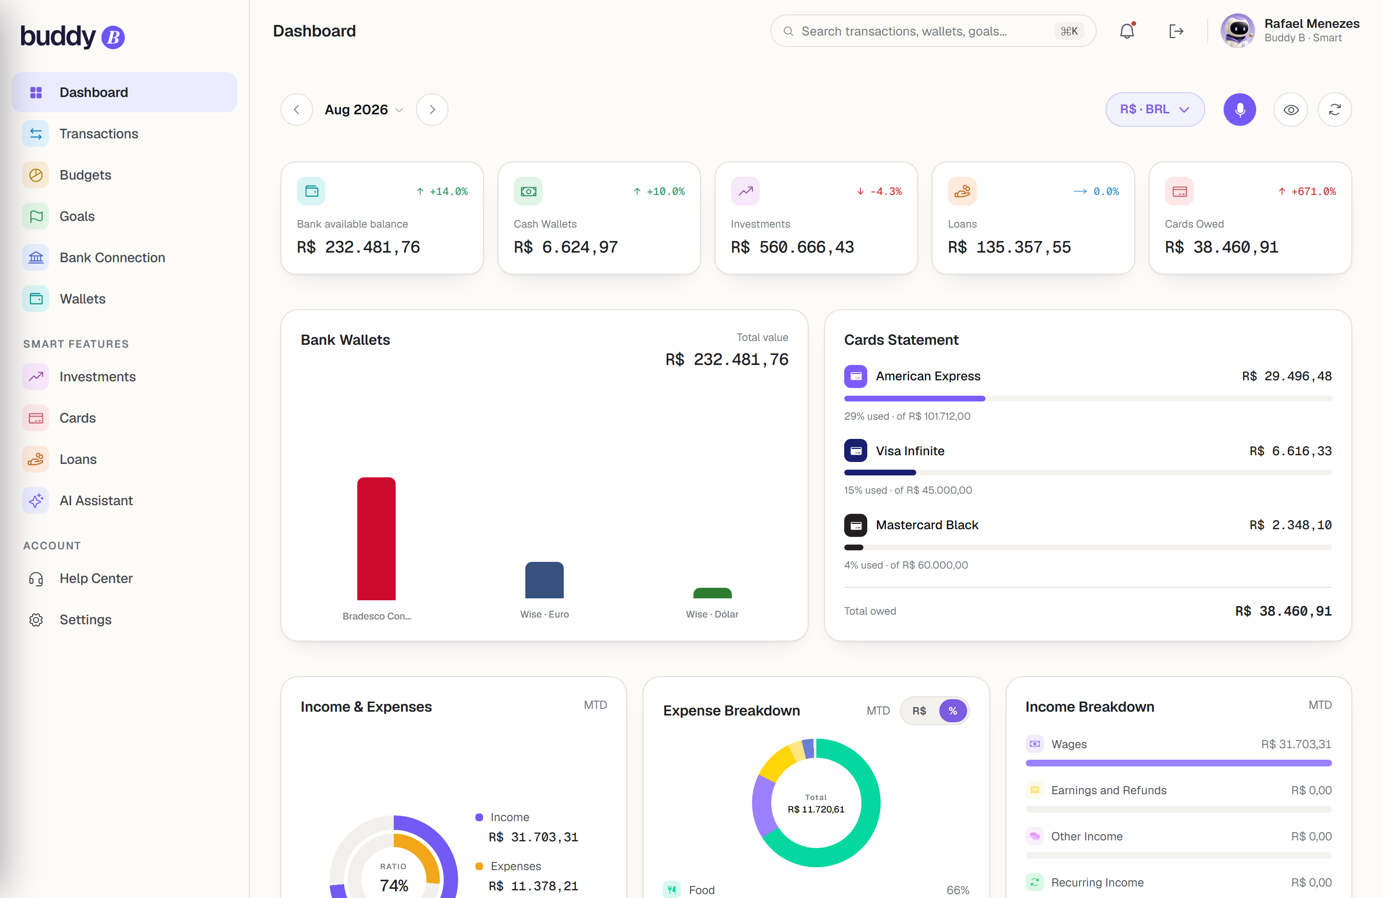Navigate to Goals page
1383x898 pixels.
[124, 216]
